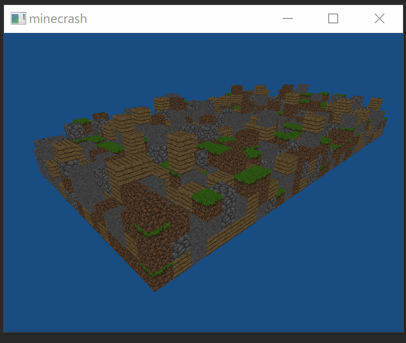This screenshot has width=406, height=343.
Task: Maximize the minecrash window
Action: click(333, 18)
